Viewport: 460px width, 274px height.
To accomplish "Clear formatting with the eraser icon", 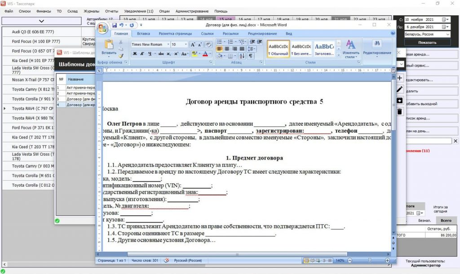I will pyautogui.click(x=208, y=44).
